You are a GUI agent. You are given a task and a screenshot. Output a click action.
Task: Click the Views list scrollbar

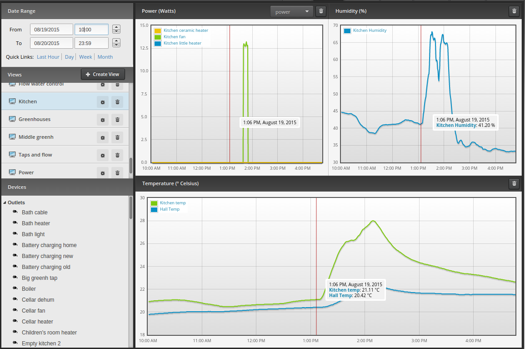(131, 165)
